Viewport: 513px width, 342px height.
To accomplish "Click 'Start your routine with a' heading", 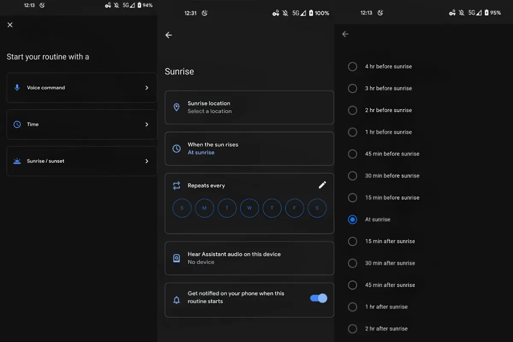I will coord(48,57).
